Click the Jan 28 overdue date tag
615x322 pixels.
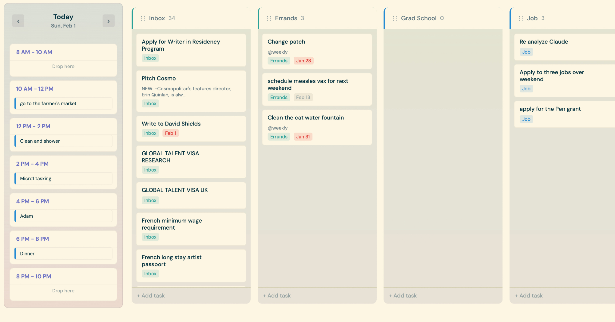[304, 61]
